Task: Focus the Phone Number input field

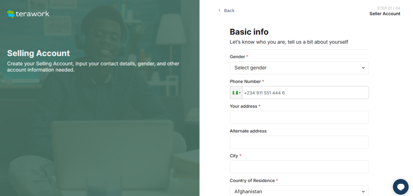Action: pyautogui.click(x=305, y=93)
